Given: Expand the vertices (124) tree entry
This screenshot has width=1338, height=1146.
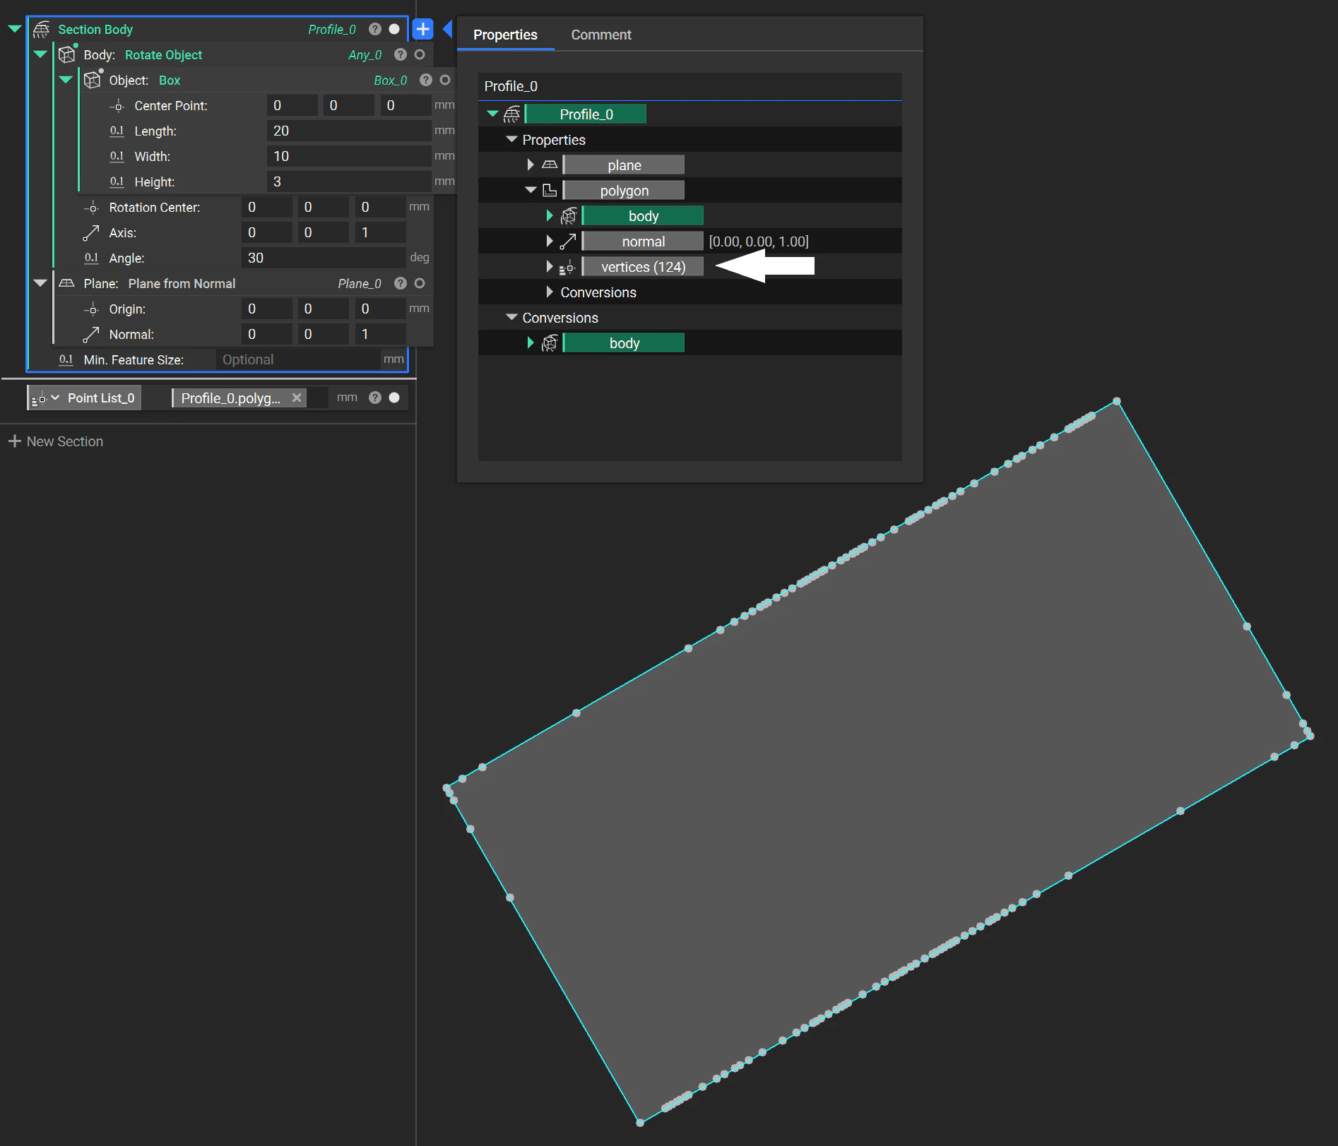Looking at the screenshot, I should tap(549, 267).
